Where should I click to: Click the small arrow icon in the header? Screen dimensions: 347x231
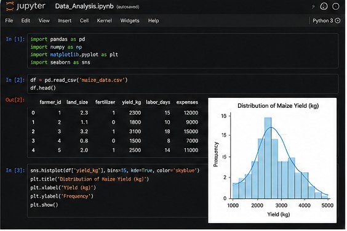pyautogui.click(x=313, y=7)
